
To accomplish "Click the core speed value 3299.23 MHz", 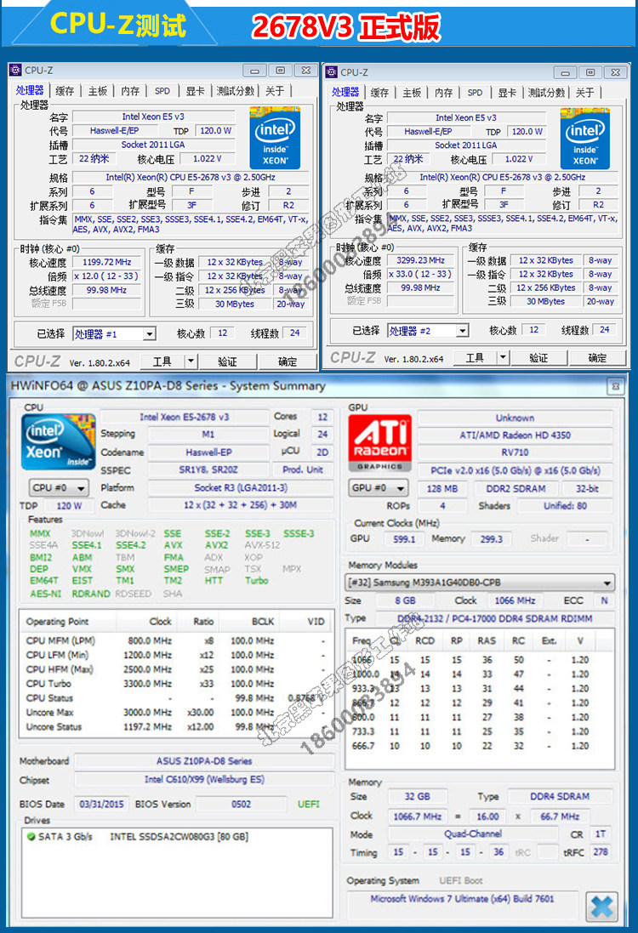I will (x=421, y=260).
